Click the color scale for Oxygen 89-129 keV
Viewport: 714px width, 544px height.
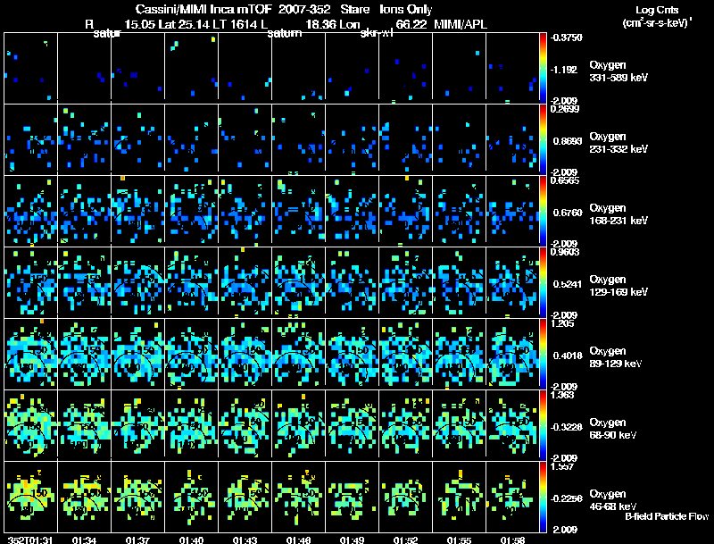coord(544,354)
